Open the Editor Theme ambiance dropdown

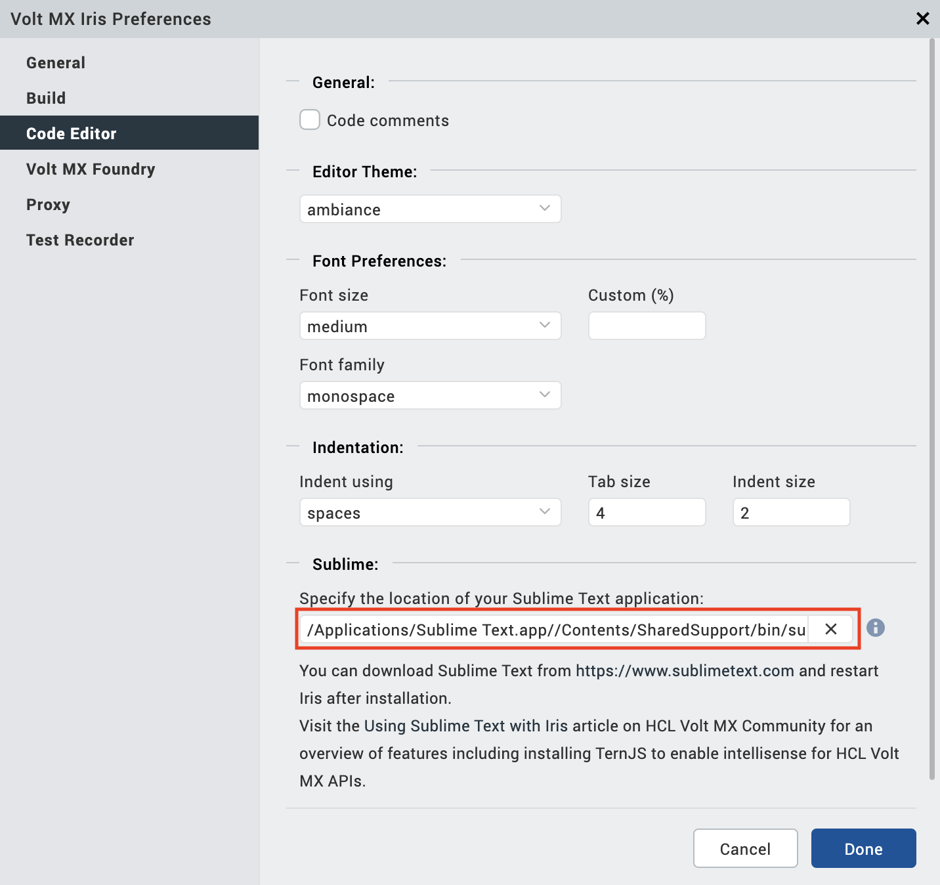click(430, 209)
